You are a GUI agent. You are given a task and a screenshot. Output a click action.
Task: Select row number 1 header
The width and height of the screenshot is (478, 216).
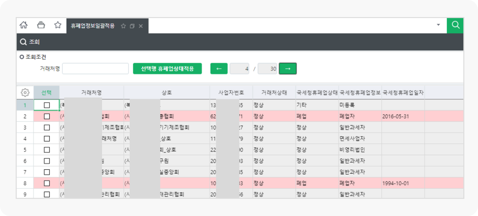25,105
